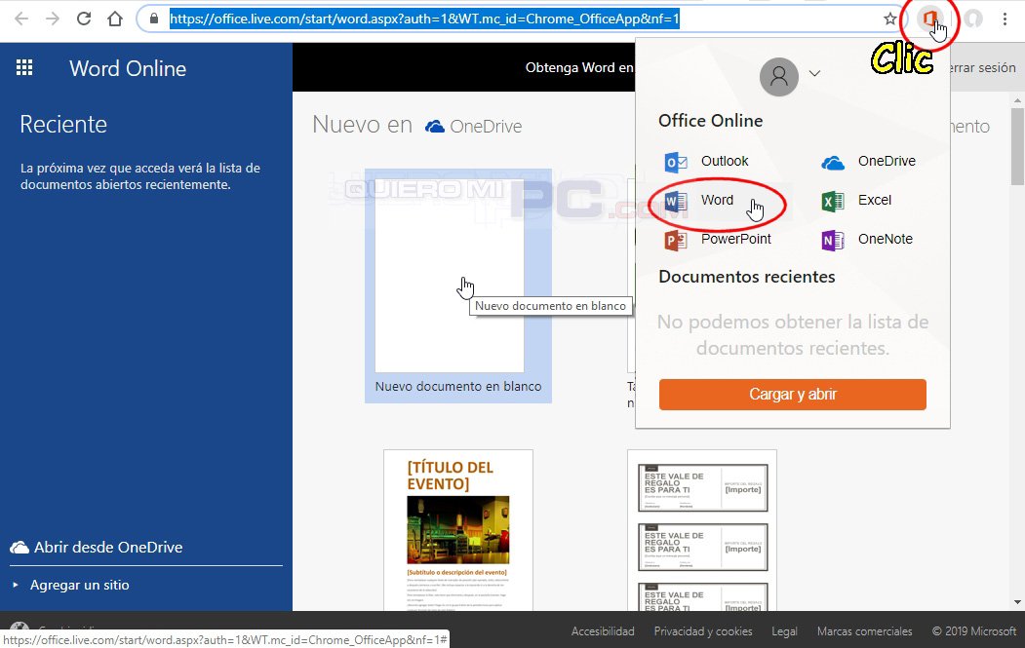Screen dimensions: 1025x648
Task: Click the PowerPoint icon in Office popup
Action: (675, 240)
